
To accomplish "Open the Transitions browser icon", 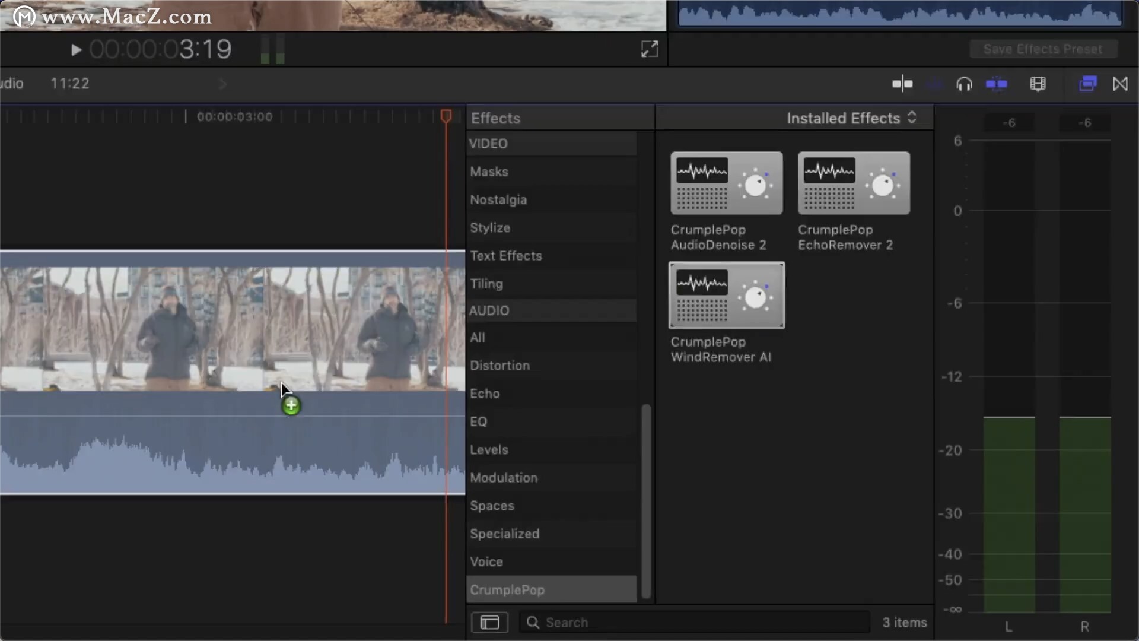I will [x=1120, y=84].
